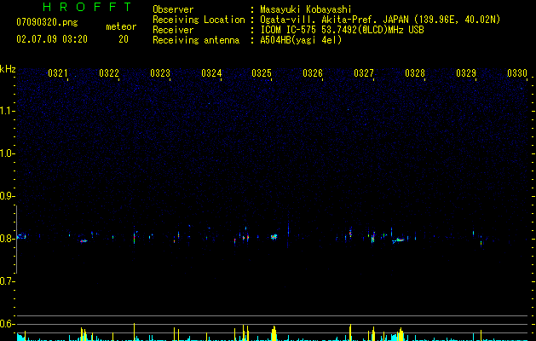Click the 0.8 kHz axis label
This screenshot has height=341, width=536.
[7, 239]
